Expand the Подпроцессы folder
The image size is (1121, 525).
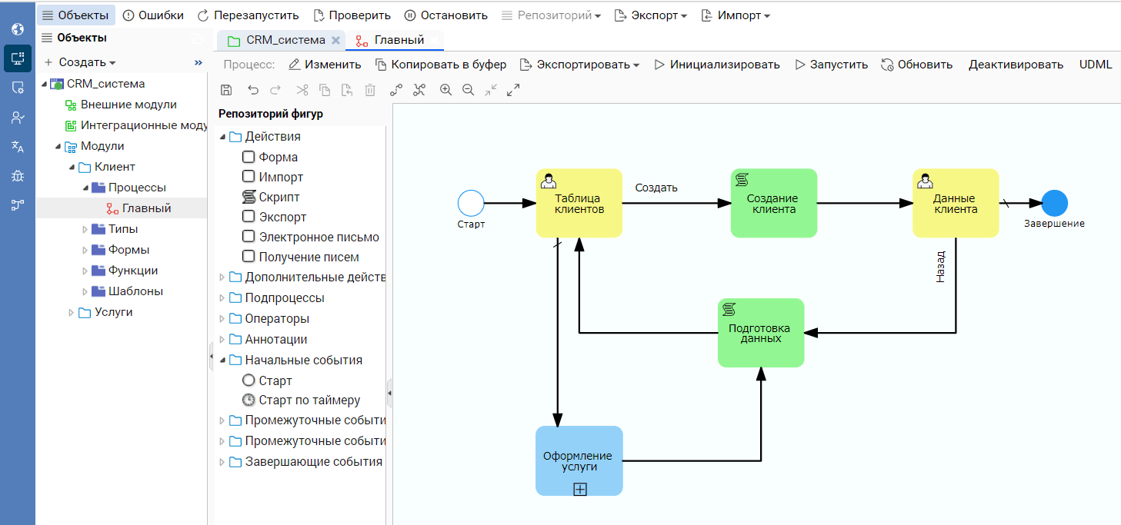pos(222,297)
